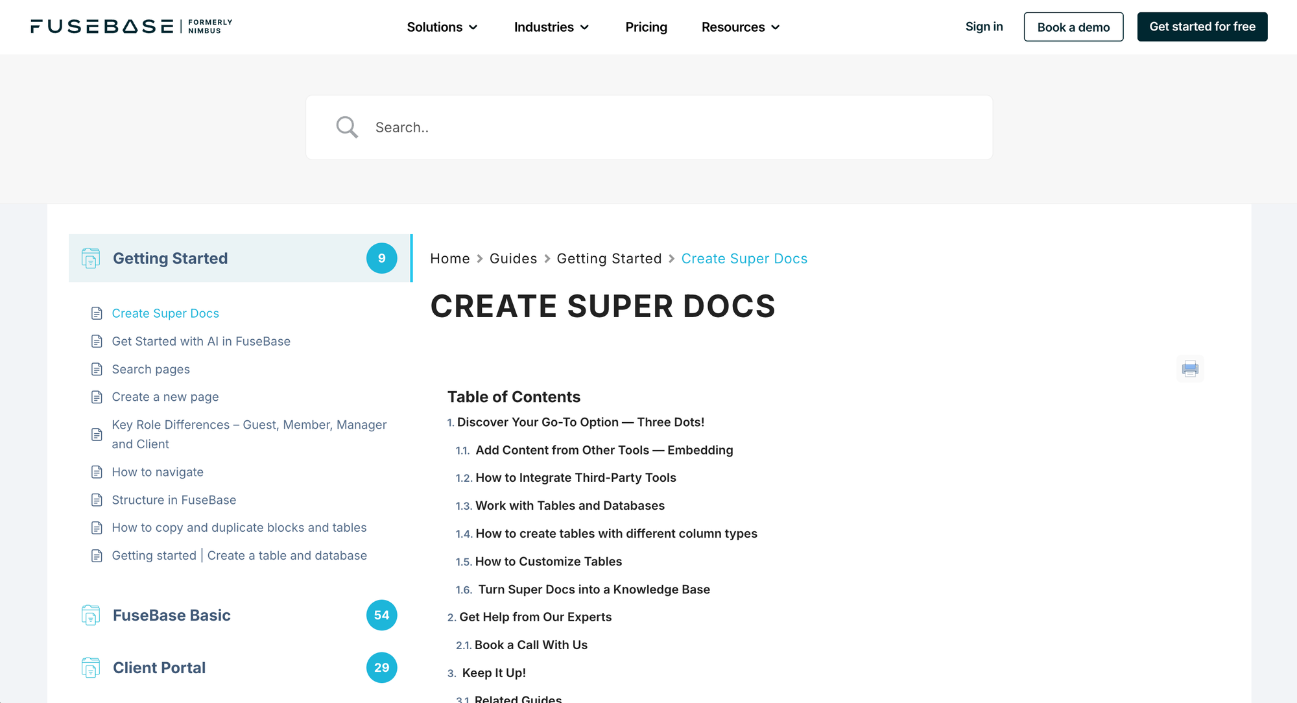Viewport: 1297px width, 703px height.
Task: Click the Client Portal folder icon
Action: click(91, 667)
